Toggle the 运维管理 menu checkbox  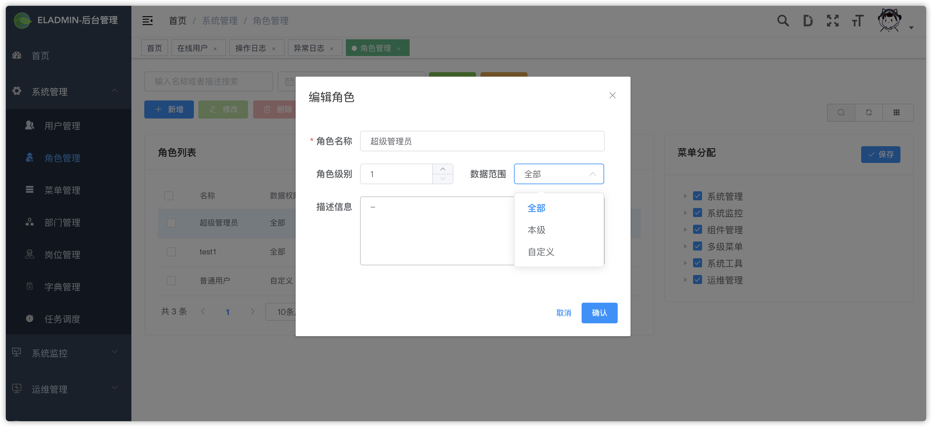[x=697, y=280]
